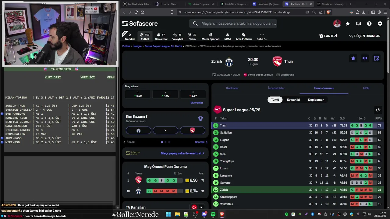Expand the TV Kanalları country dropdown

tap(197, 207)
